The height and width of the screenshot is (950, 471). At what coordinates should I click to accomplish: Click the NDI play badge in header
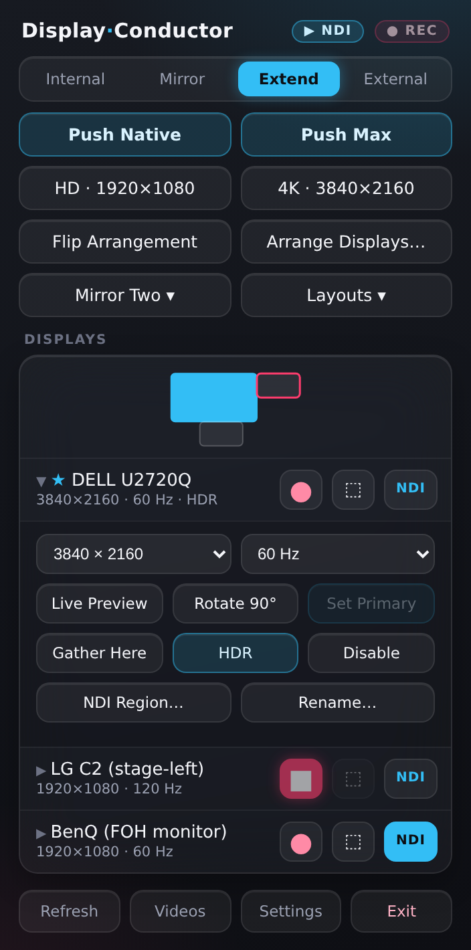coord(328,31)
